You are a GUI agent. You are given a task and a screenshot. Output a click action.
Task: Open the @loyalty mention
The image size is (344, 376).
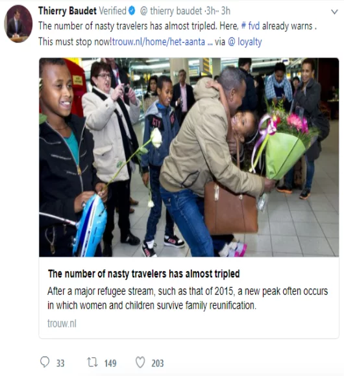[x=245, y=42]
